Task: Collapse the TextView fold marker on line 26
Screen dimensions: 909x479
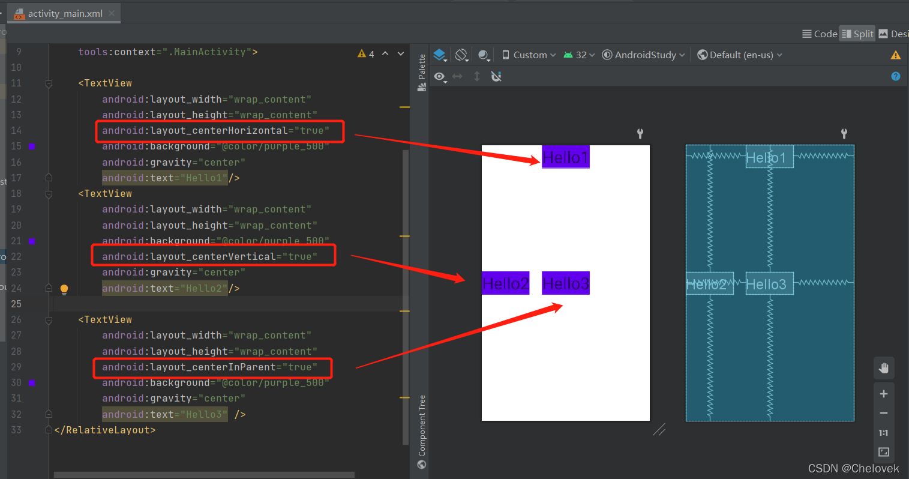Action: point(49,320)
